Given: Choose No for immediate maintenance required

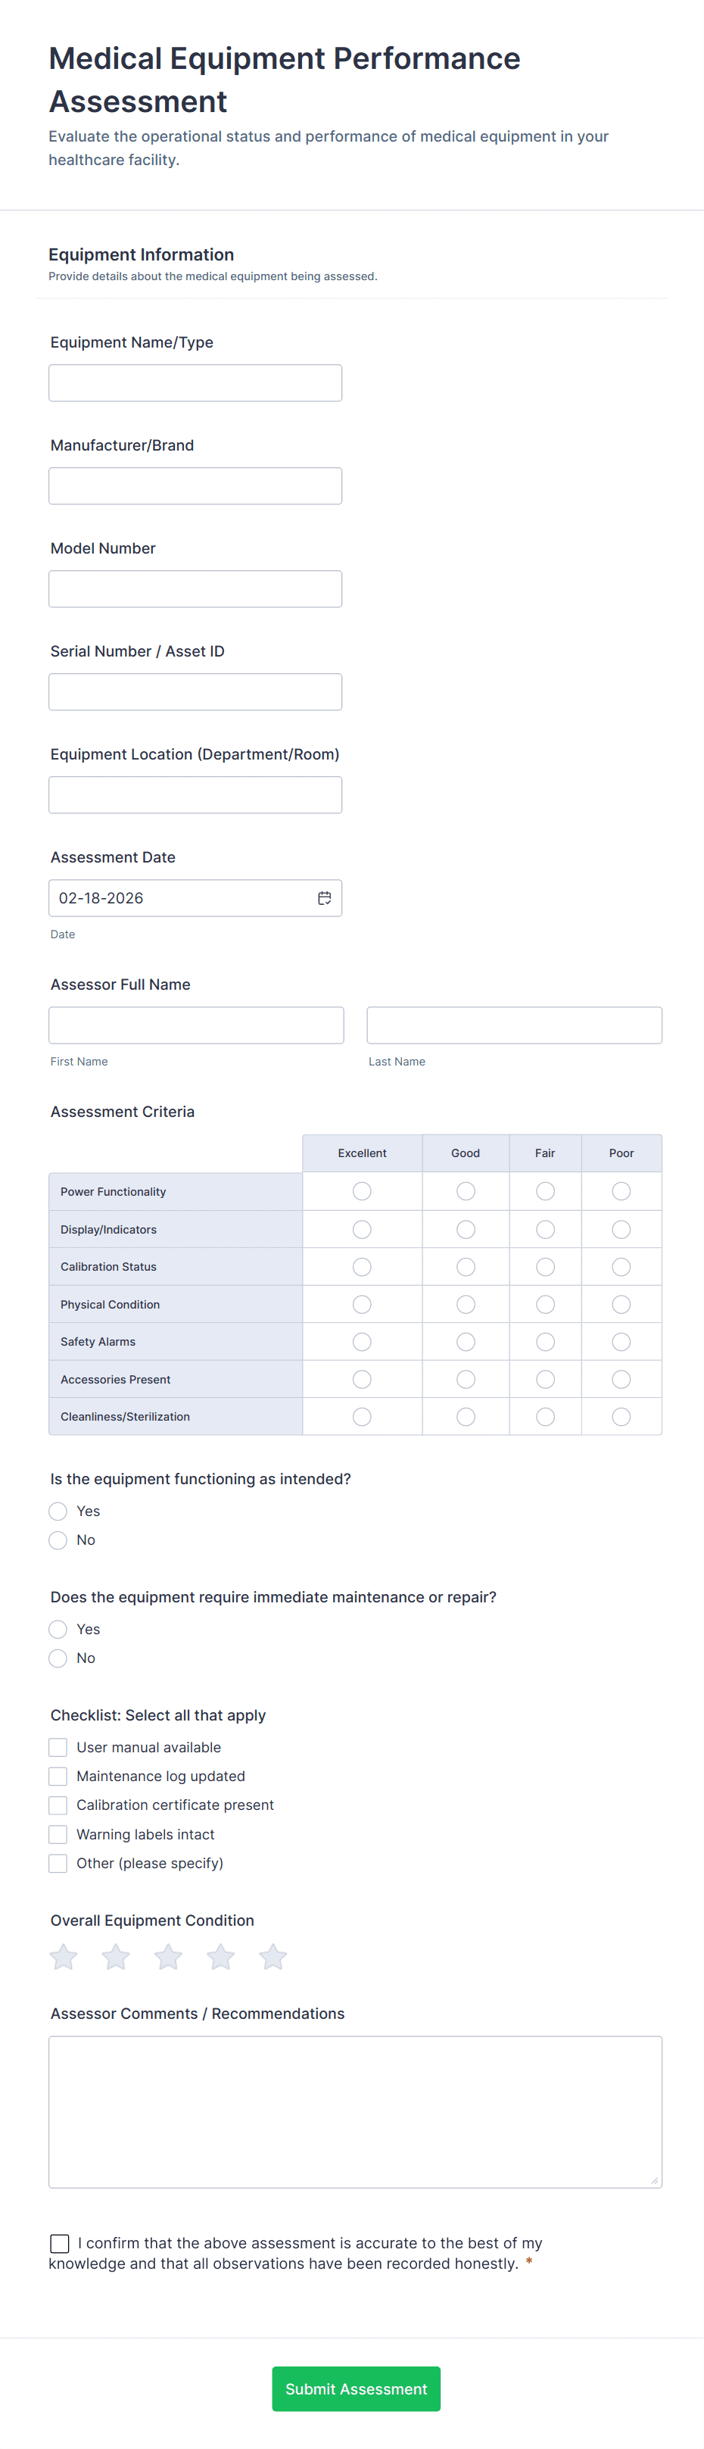Looking at the screenshot, I should pyautogui.click(x=58, y=1658).
